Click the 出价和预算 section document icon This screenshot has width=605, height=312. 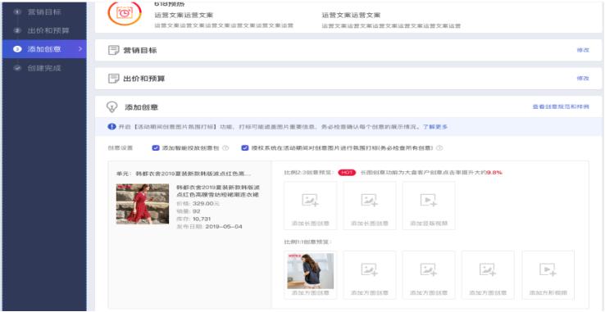coord(113,79)
